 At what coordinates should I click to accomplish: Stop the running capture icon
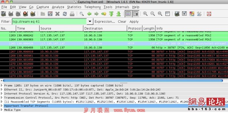point(25,14)
